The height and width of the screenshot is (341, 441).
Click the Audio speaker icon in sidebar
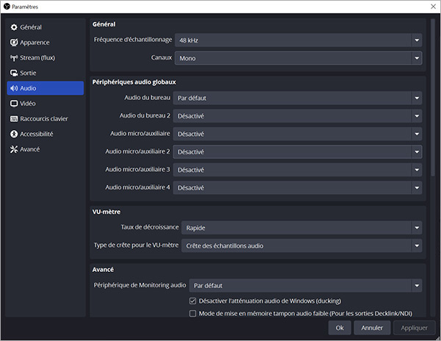tap(14, 88)
